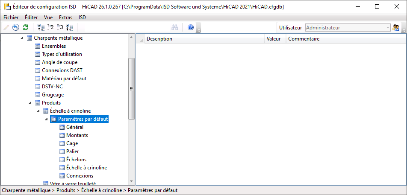The width and height of the screenshot is (407, 195).
Task: Click the table icon next to Cage
Action: 62,143
